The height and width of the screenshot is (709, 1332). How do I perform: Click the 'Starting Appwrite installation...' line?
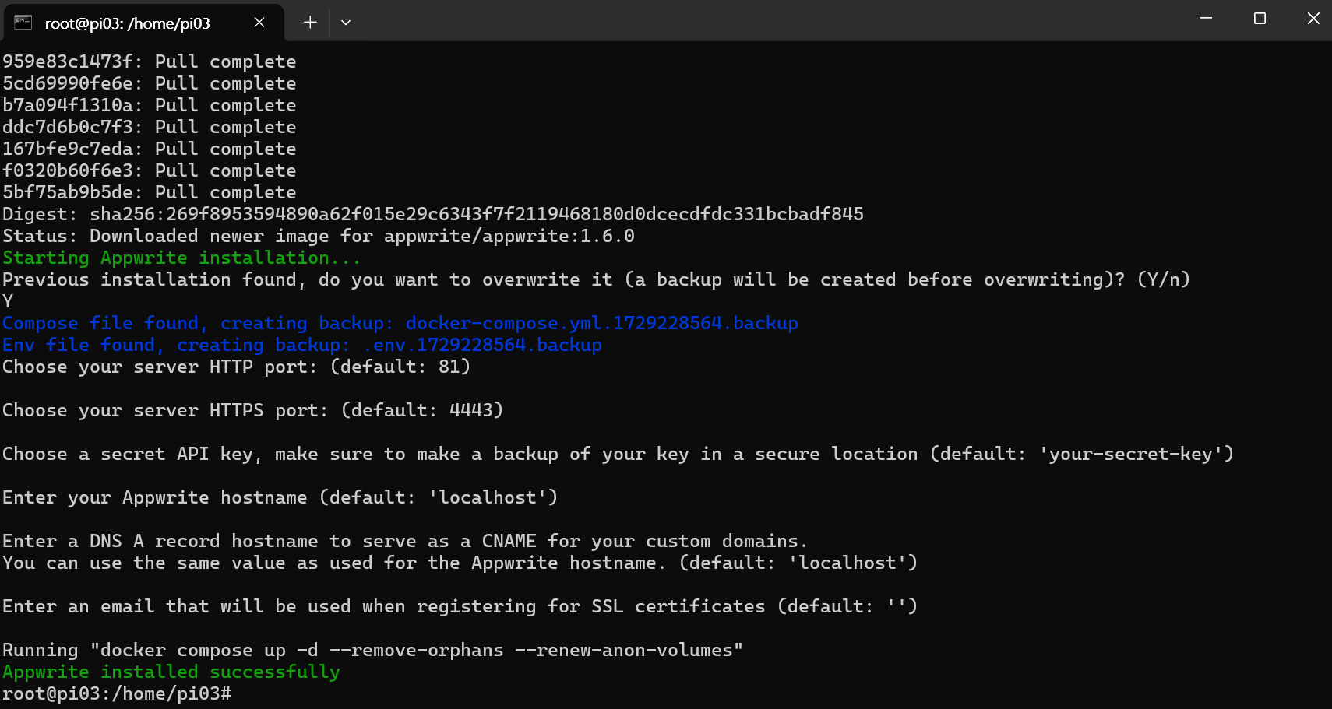tap(181, 258)
